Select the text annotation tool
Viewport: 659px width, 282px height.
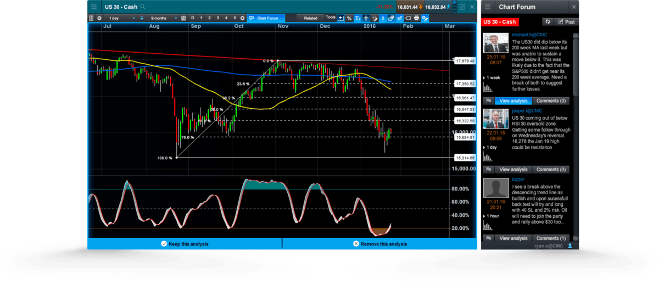pyautogui.click(x=358, y=18)
